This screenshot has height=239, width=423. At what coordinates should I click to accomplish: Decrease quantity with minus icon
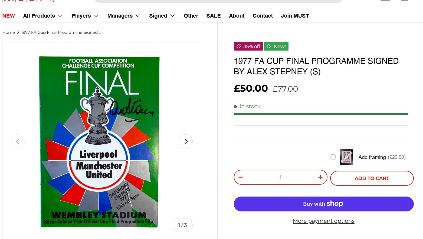[x=241, y=177]
